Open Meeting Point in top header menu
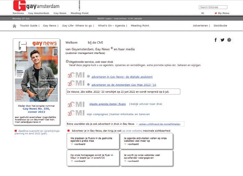The width and height of the screenshot is (243, 176). click(79, 13)
